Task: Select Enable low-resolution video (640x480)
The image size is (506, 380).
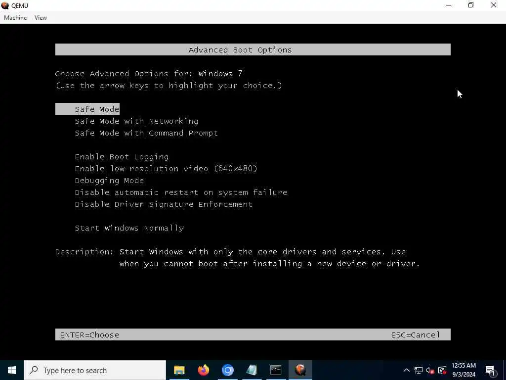Action: (x=166, y=169)
